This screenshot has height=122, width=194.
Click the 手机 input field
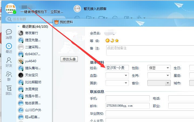tap(128, 98)
